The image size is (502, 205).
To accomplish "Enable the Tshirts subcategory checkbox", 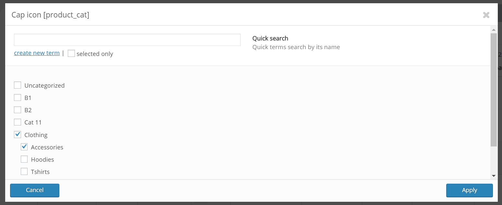I will click(x=24, y=172).
